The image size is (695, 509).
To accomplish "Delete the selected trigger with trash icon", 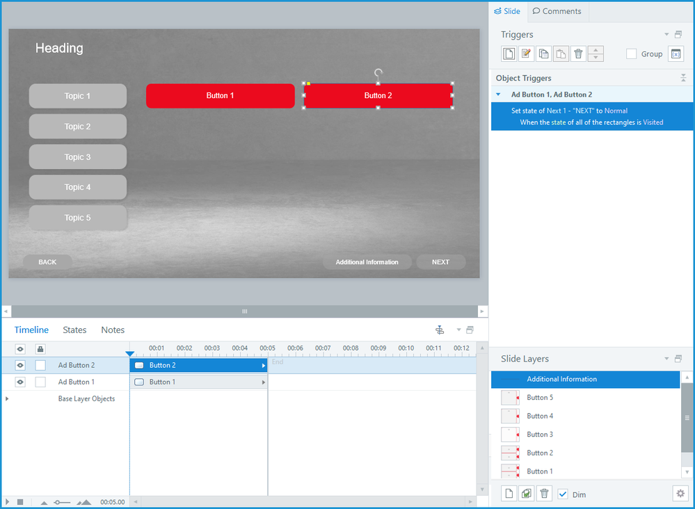I will click(578, 54).
